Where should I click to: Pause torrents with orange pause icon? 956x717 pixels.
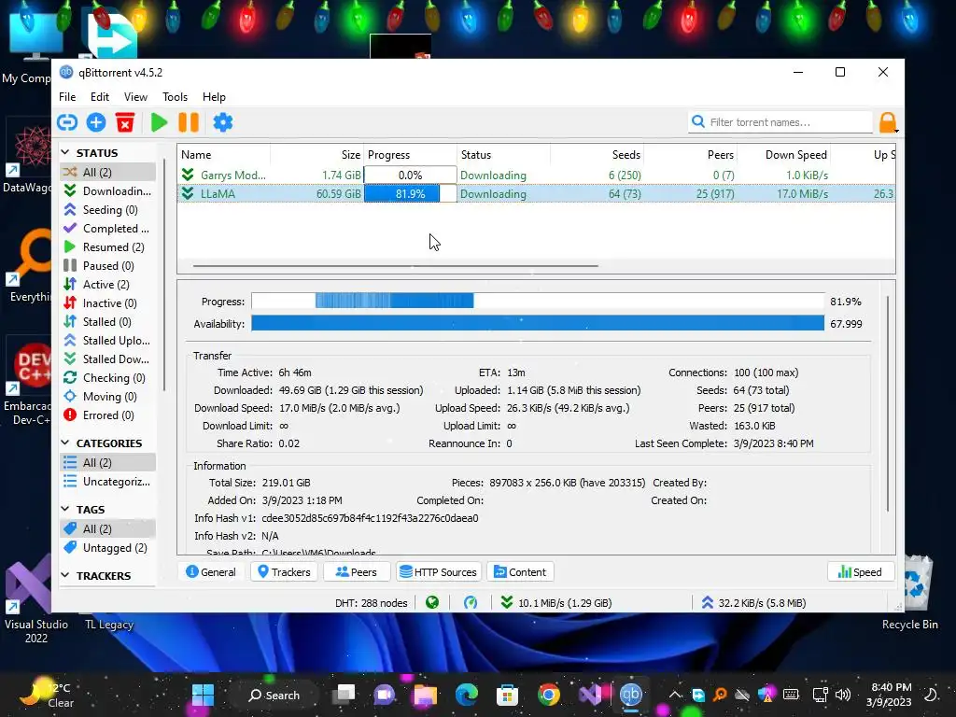click(x=189, y=122)
